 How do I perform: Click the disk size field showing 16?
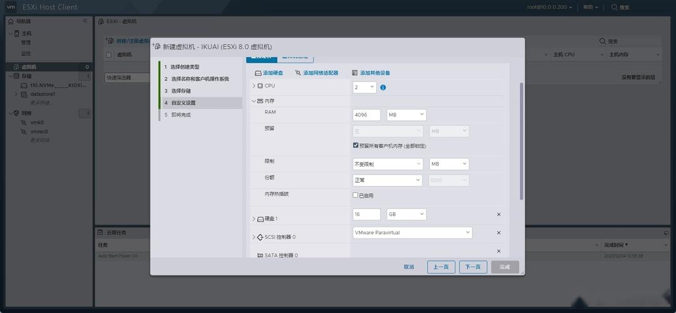[366, 214]
